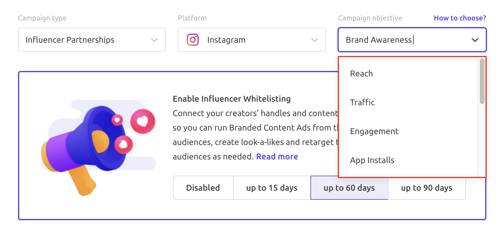The height and width of the screenshot is (234, 502).
Task: Open the Read more link
Action: pos(277,156)
